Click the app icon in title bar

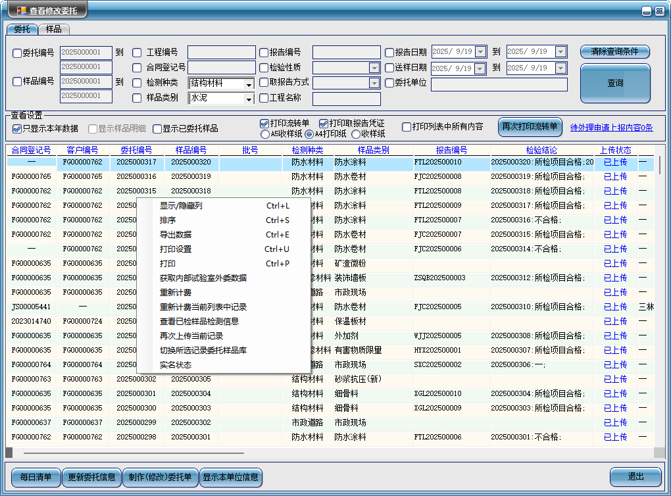pyautogui.click(x=20, y=11)
